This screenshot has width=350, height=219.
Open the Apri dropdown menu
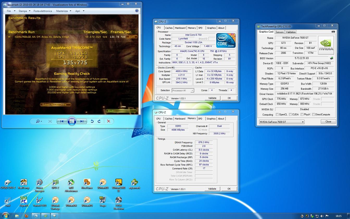click(80, 11)
